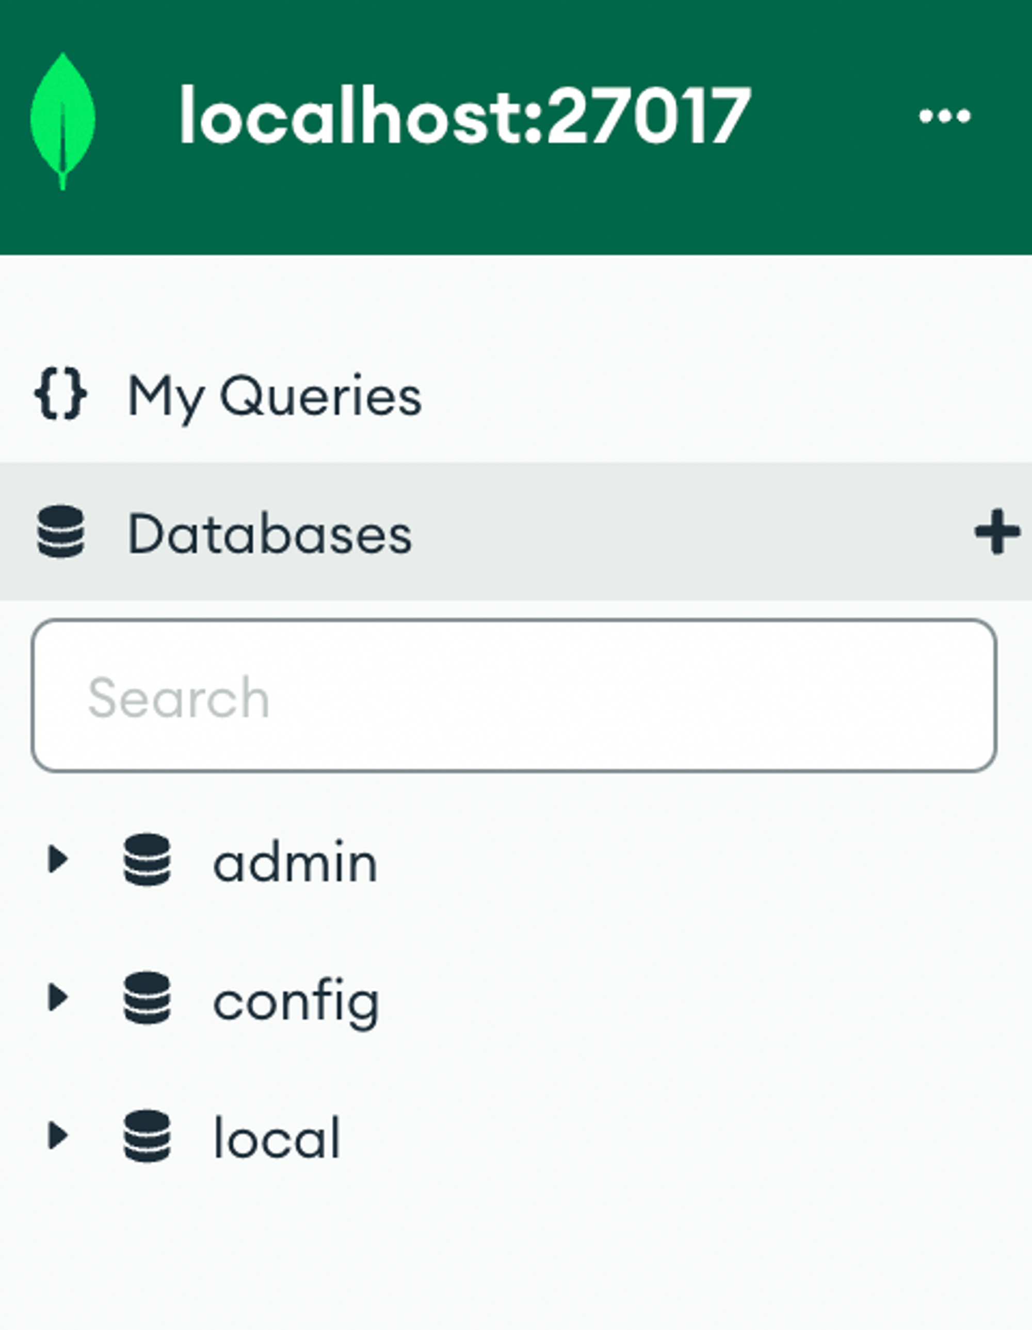Click the admin database cylinder icon
This screenshot has width=1032, height=1330.
coord(147,859)
